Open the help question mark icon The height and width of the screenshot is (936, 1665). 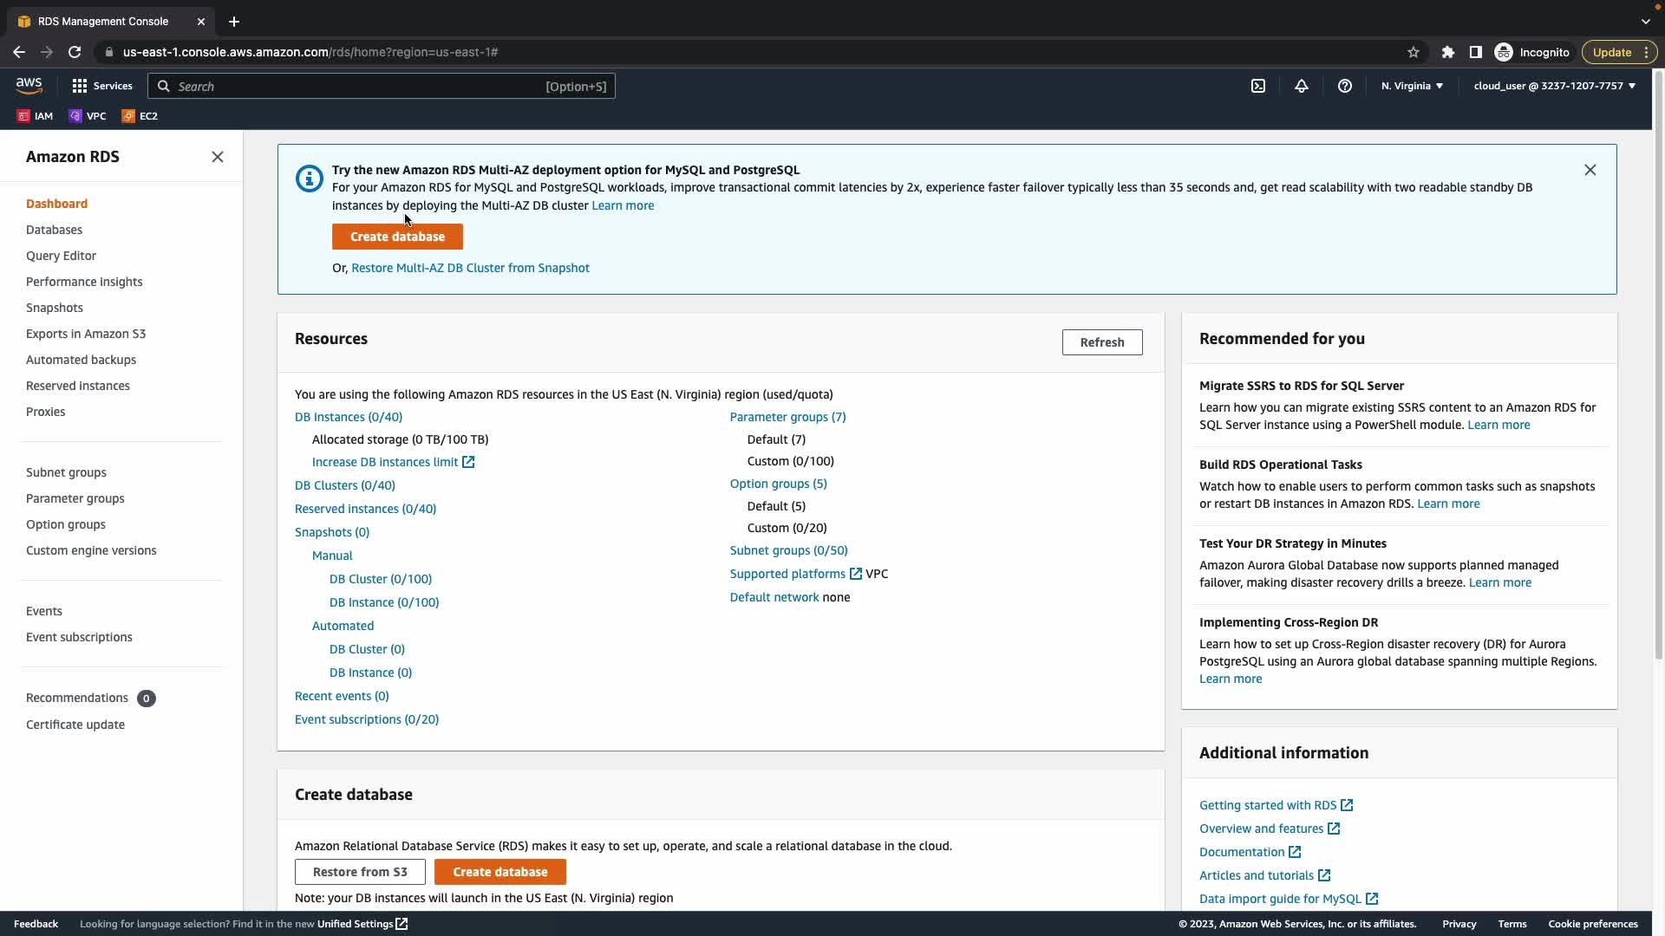tap(1345, 86)
